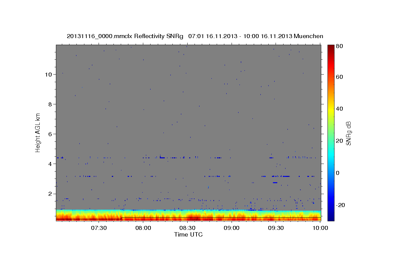397x265 pixels.
Task: Click the 10:00 time tick label
Action: pyautogui.click(x=320, y=228)
